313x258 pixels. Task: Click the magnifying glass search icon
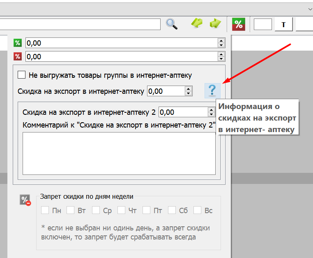point(172,24)
